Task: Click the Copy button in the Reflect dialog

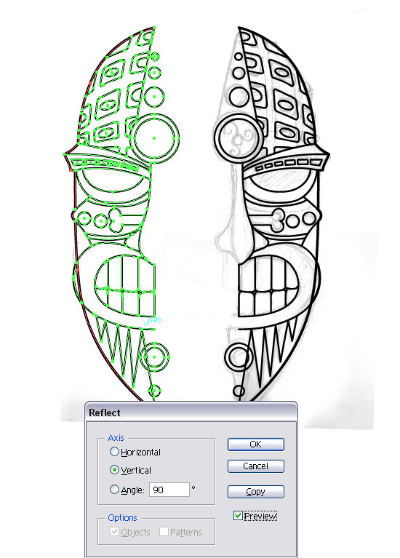Action: coord(256,492)
